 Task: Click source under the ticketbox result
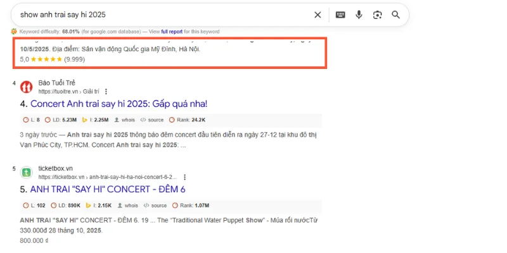point(155,206)
